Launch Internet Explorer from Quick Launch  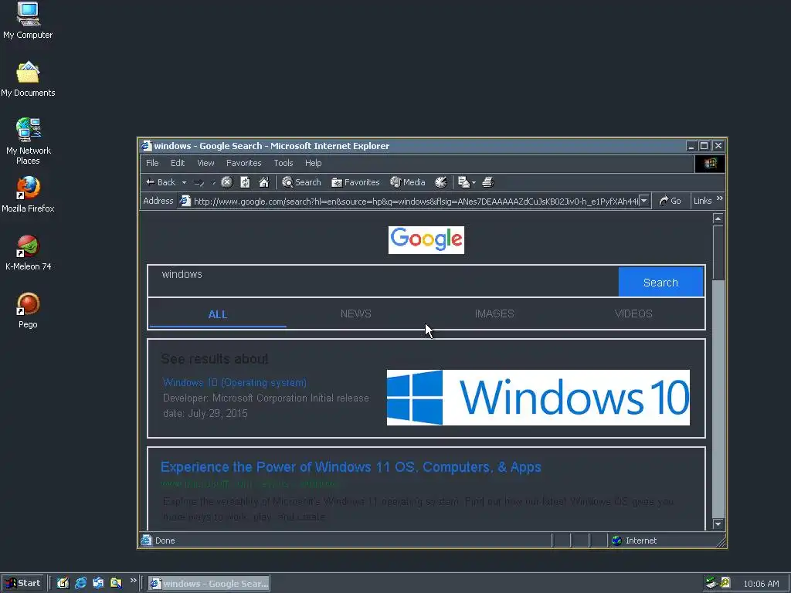click(x=80, y=583)
